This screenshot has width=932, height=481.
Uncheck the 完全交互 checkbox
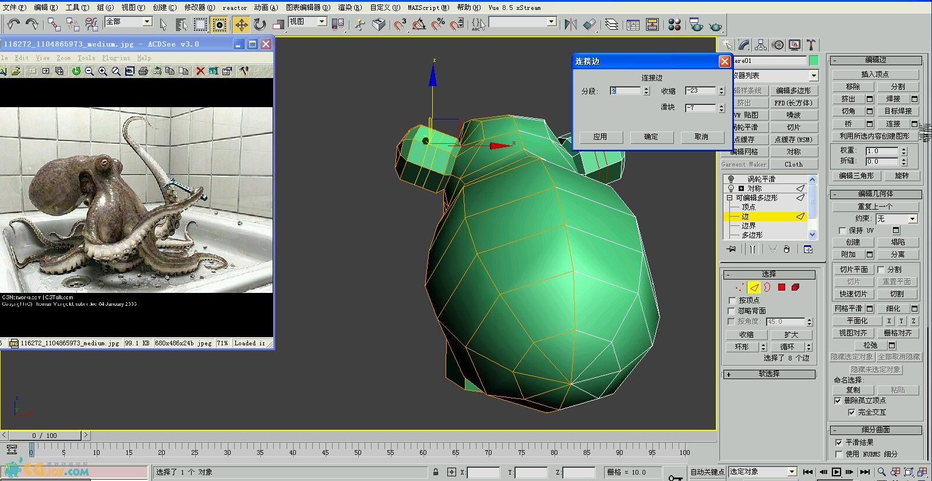[852, 412]
